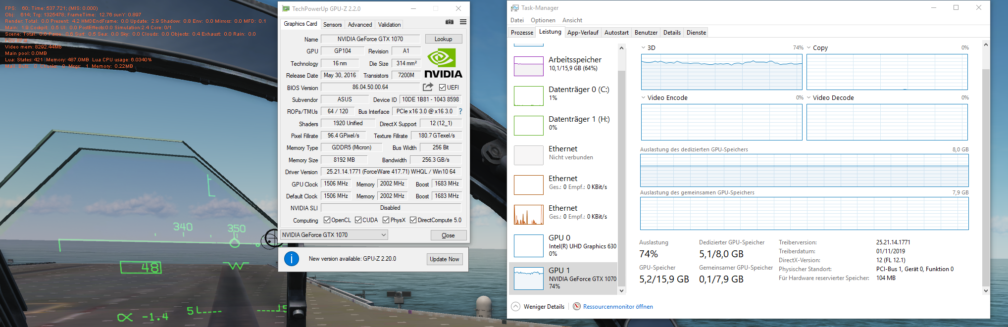Toggle the UEFI checkbox

point(442,88)
